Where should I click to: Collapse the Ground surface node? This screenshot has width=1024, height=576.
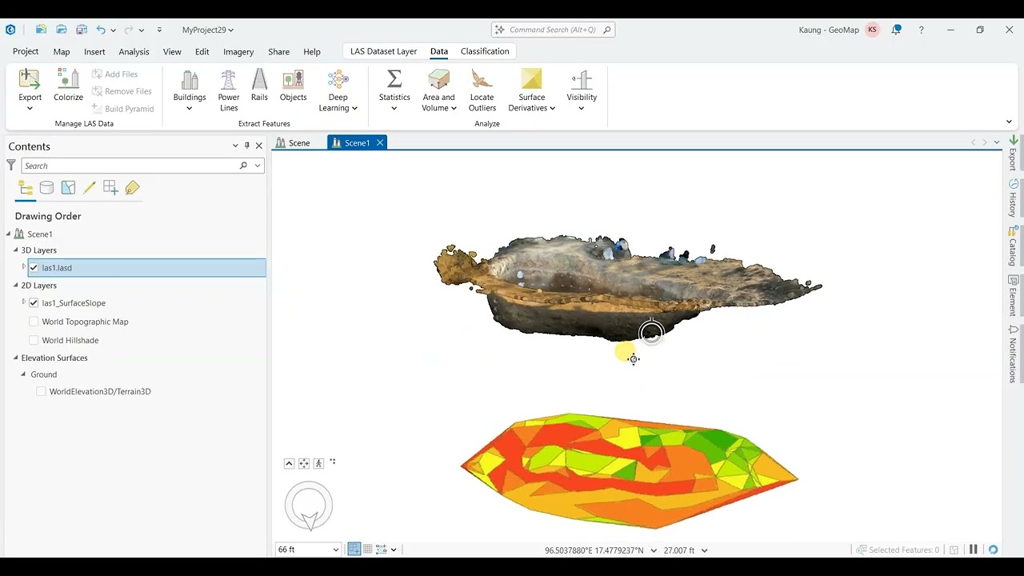pos(23,374)
